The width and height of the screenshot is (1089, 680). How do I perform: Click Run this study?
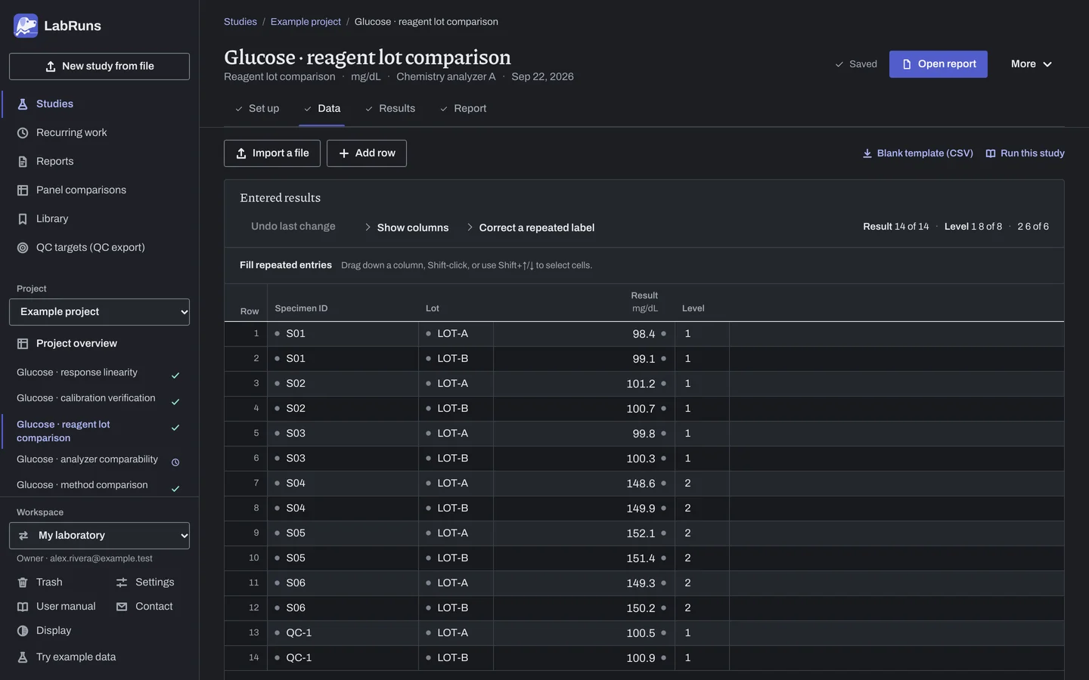click(1025, 153)
